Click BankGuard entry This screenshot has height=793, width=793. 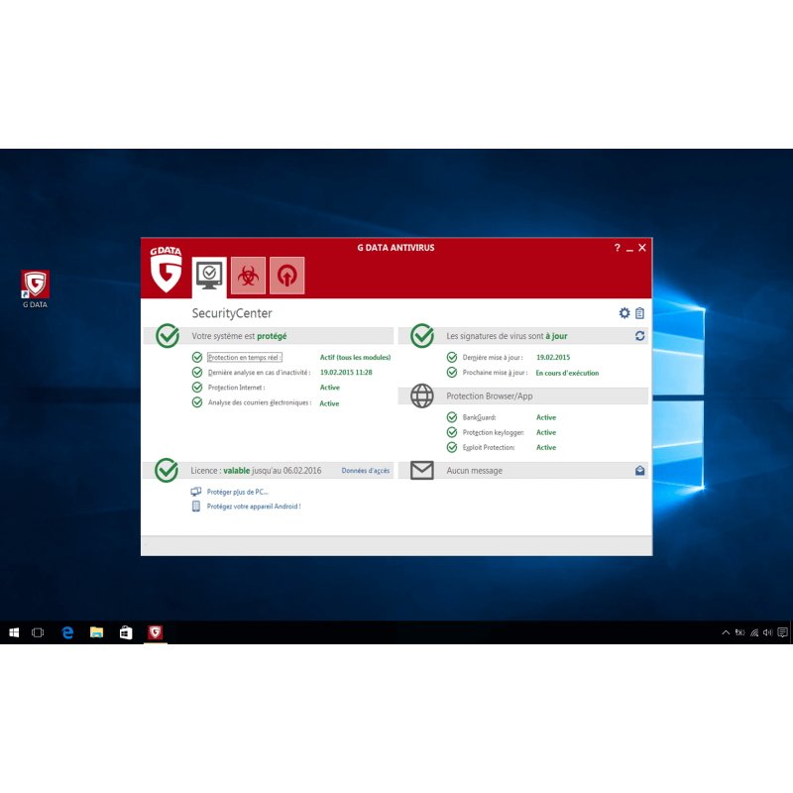(x=479, y=417)
